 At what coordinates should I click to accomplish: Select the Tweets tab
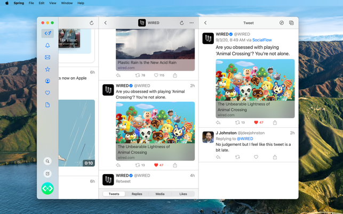pyautogui.click(x=114, y=194)
